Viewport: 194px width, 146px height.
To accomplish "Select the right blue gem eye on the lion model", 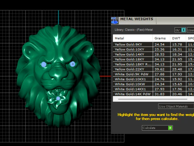I will [x=73, y=64].
